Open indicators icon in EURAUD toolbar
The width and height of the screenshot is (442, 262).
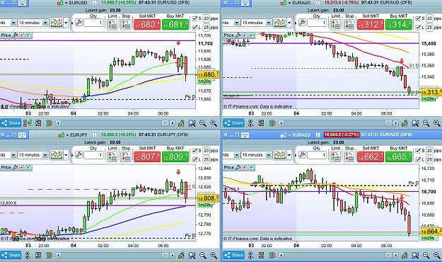coord(279,23)
